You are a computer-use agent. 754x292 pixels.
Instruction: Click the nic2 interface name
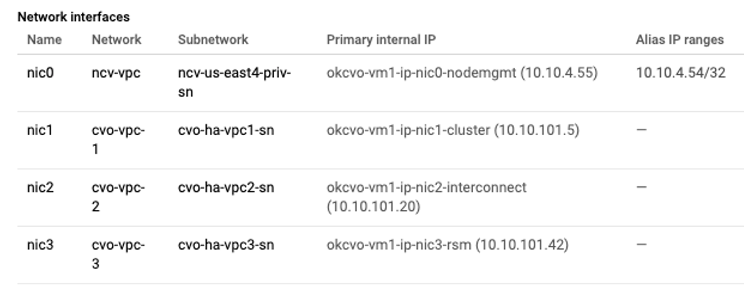[x=40, y=187]
